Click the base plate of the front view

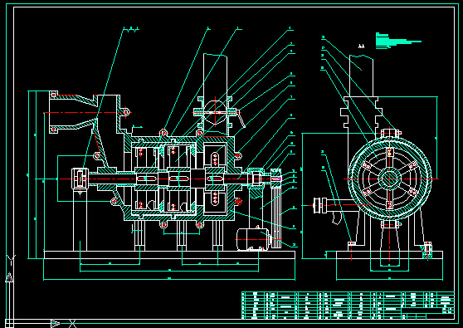[x=169, y=255]
